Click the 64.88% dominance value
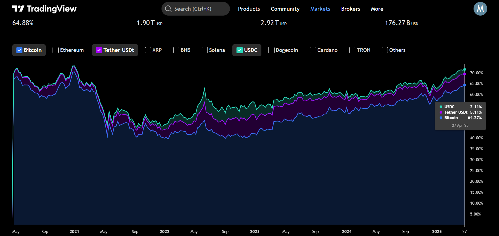The width and height of the screenshot is (499, 236). pyautogui.click(x=23, y=23)
